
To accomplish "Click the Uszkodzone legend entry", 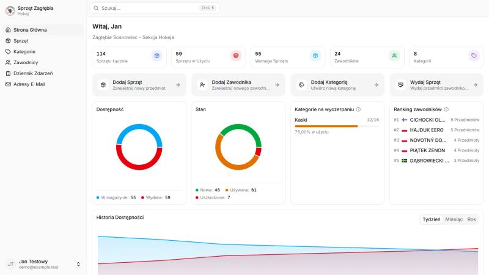I will coord(213,197).
